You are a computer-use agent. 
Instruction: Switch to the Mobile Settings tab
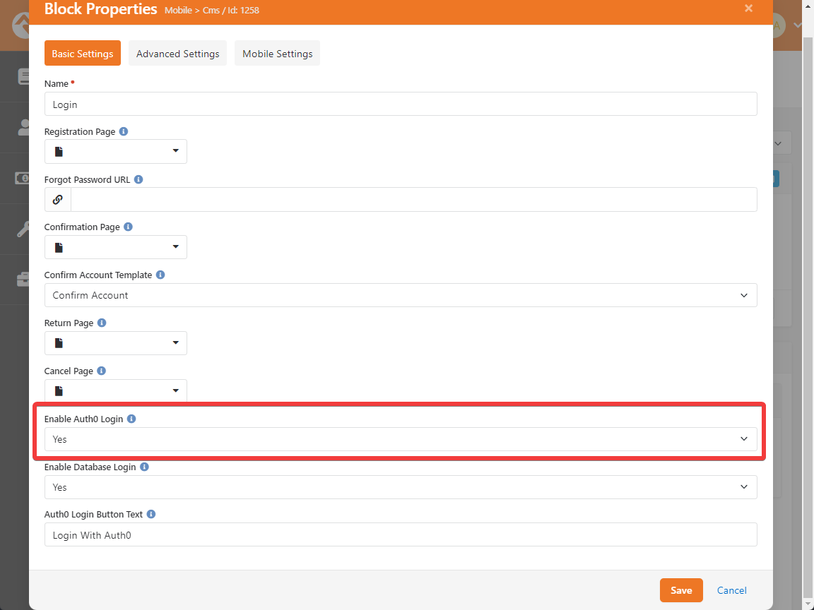click(277, 54)
